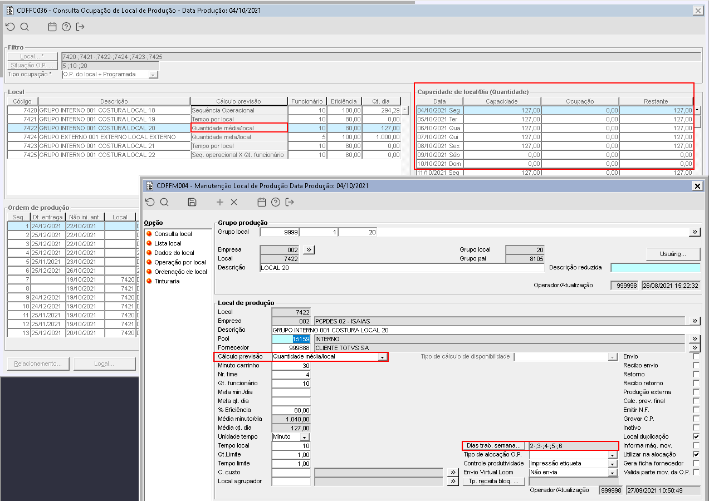Viewport: 709px width, 501px height.
Task: Click the refresh icon in CDFFC036 toolbar
Action: point(10,27)
